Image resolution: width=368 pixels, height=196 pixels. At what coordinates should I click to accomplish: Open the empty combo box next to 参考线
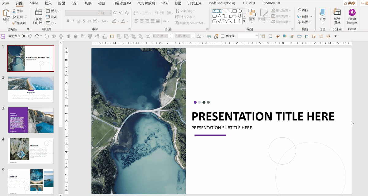248,36
